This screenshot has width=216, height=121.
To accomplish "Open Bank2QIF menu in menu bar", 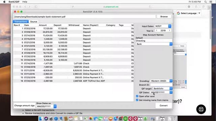I will [14, 2].
